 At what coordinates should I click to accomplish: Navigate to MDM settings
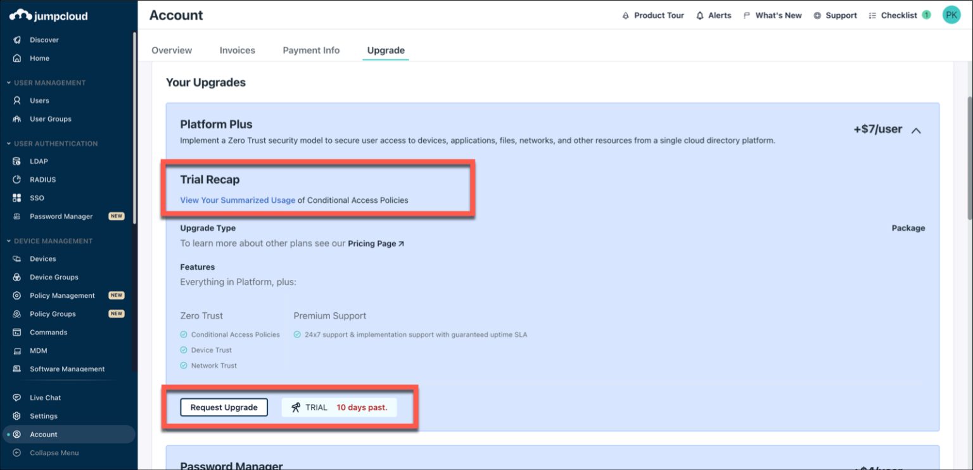[39, 350]
